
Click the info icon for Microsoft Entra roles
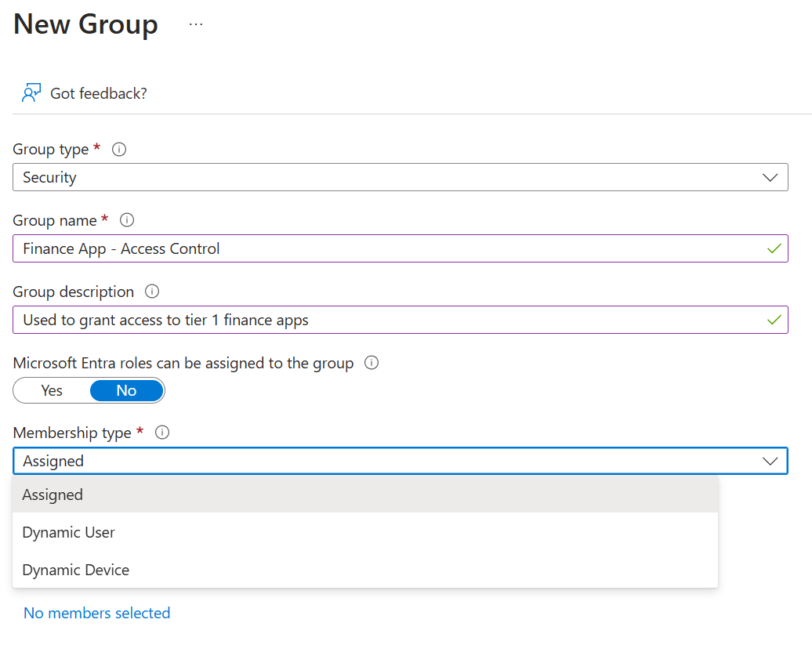pyautogui.click(x=371, y=362)
